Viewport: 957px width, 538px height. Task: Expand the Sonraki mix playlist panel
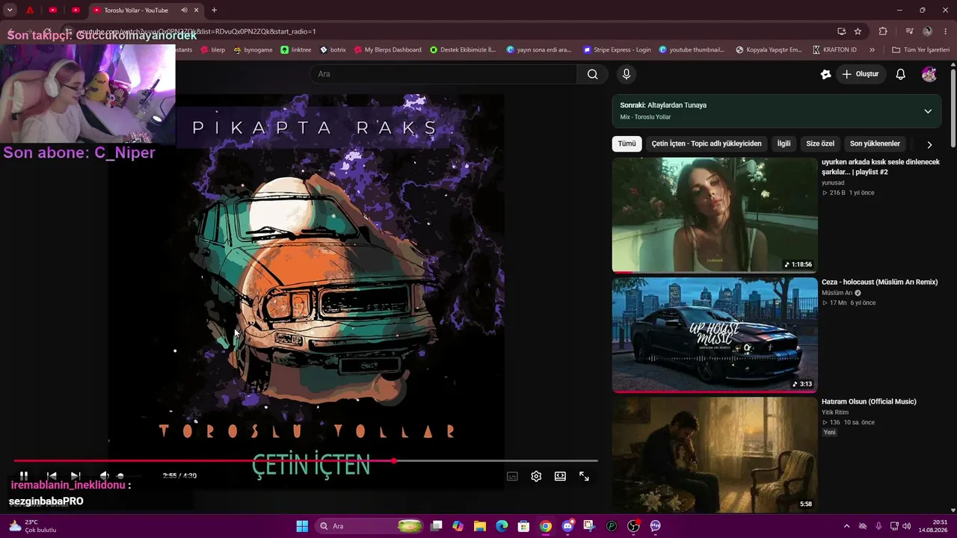(928, 111)
